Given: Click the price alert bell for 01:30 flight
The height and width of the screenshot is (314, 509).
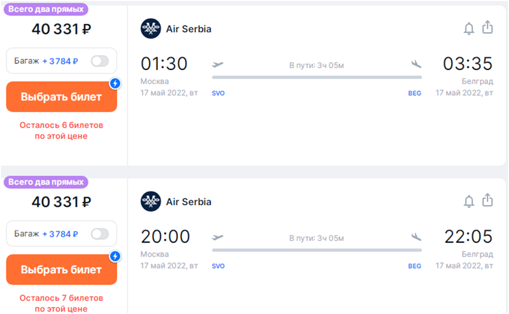Looking at the screenshot, I should tap(468, 29).
